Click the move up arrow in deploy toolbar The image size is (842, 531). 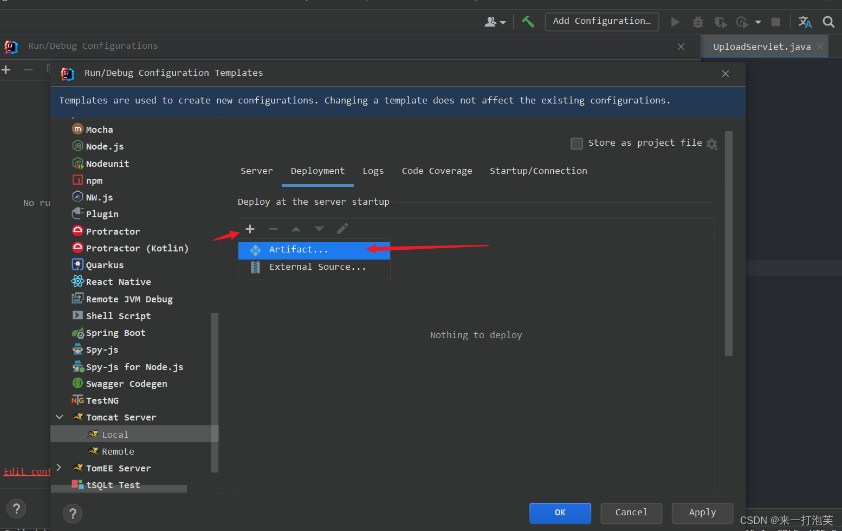pyautogui.click(x=296, y=229)
